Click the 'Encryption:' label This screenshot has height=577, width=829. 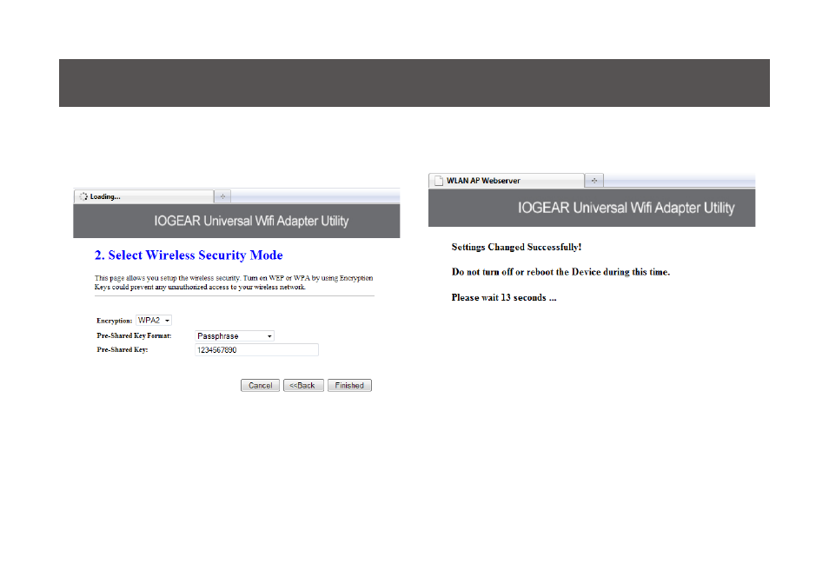point(114,321)
